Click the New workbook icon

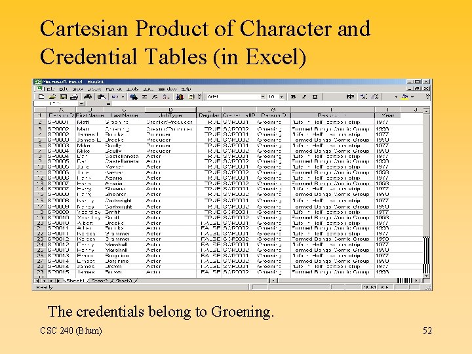pyautogui.click(x=41, y=97)
